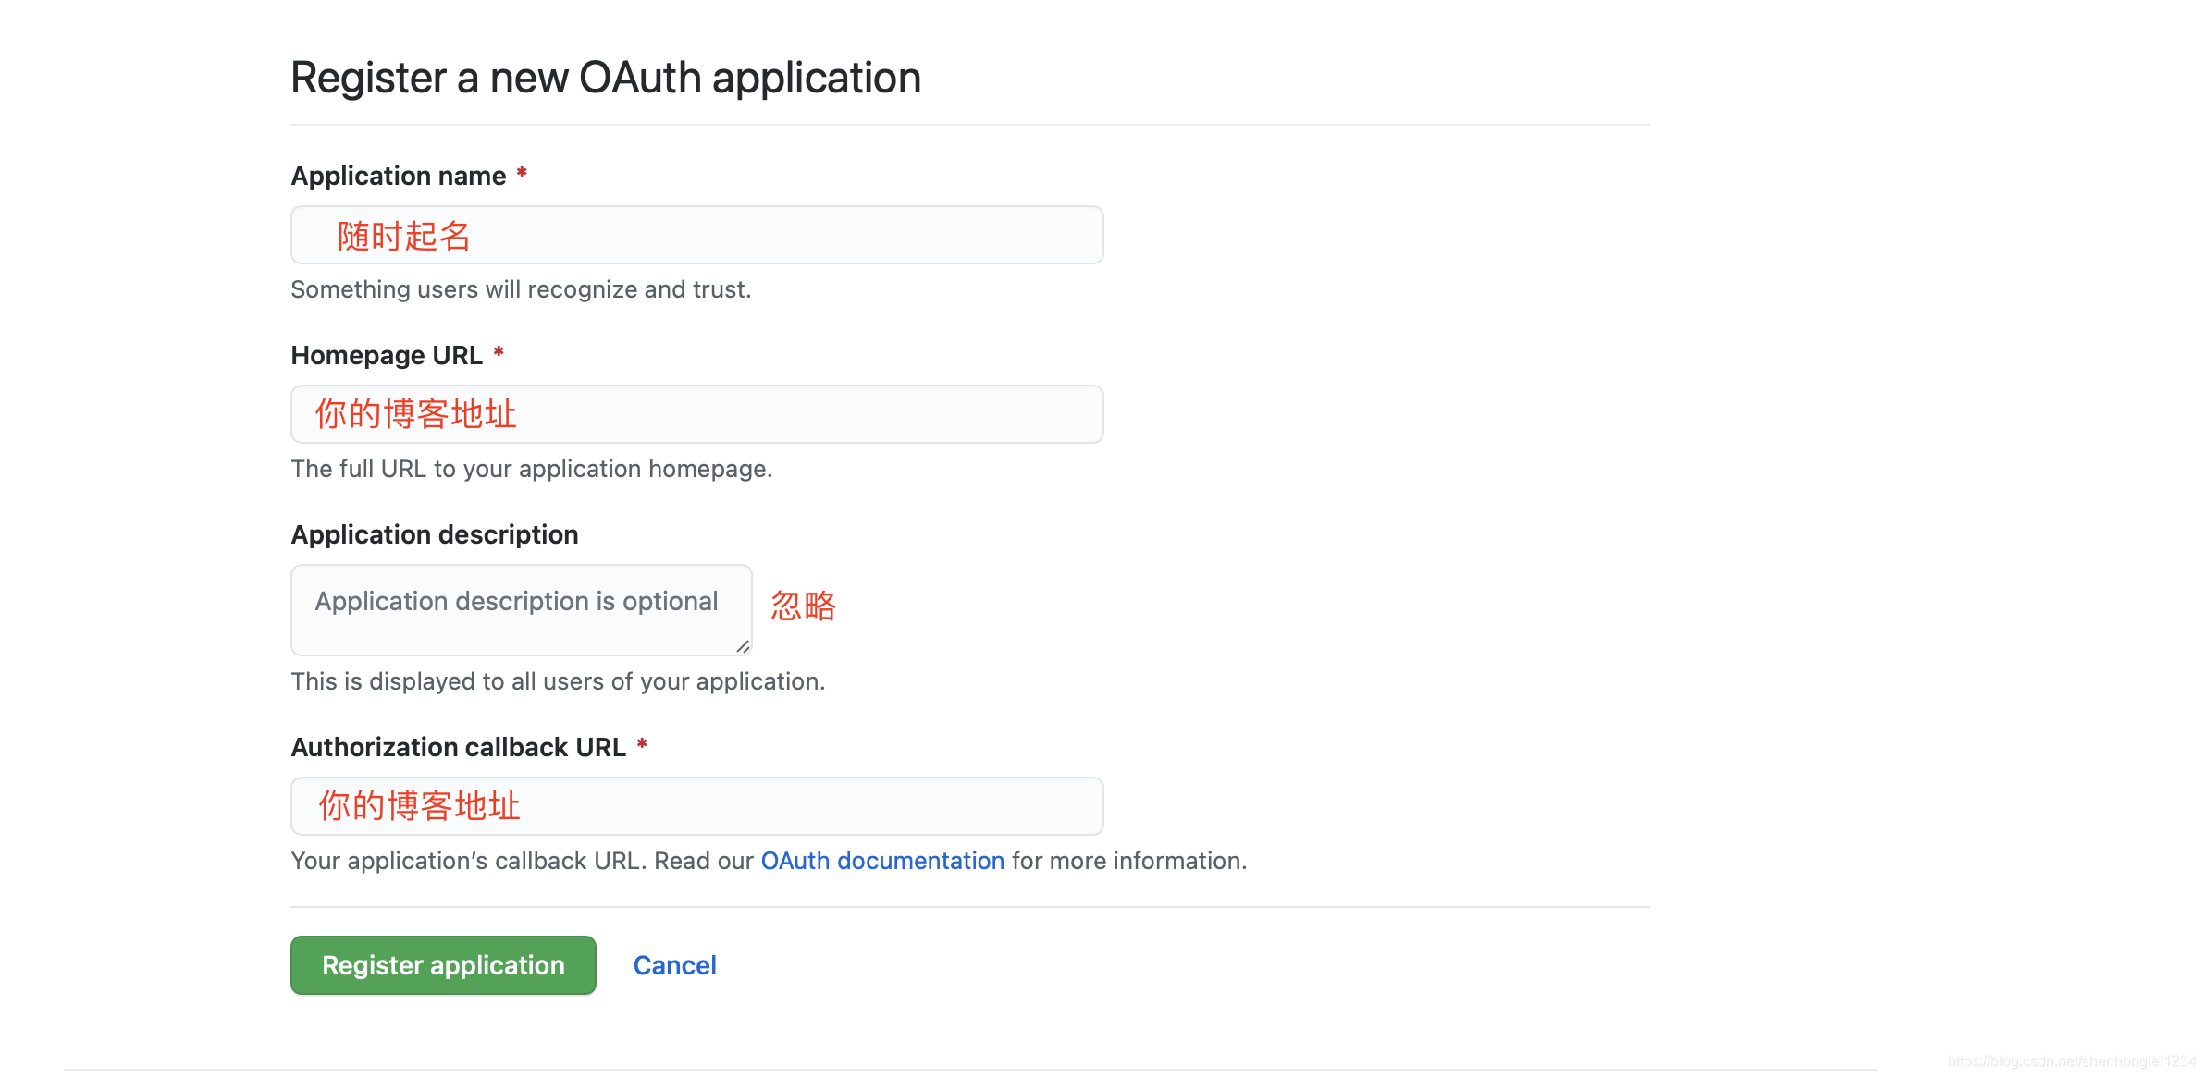Click the red asterisk beside Application name

pos(522,174)
